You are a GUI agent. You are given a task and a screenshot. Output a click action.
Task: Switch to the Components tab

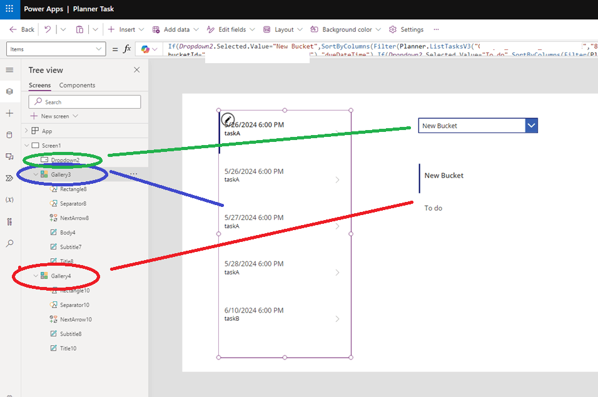tap(77, 84)
